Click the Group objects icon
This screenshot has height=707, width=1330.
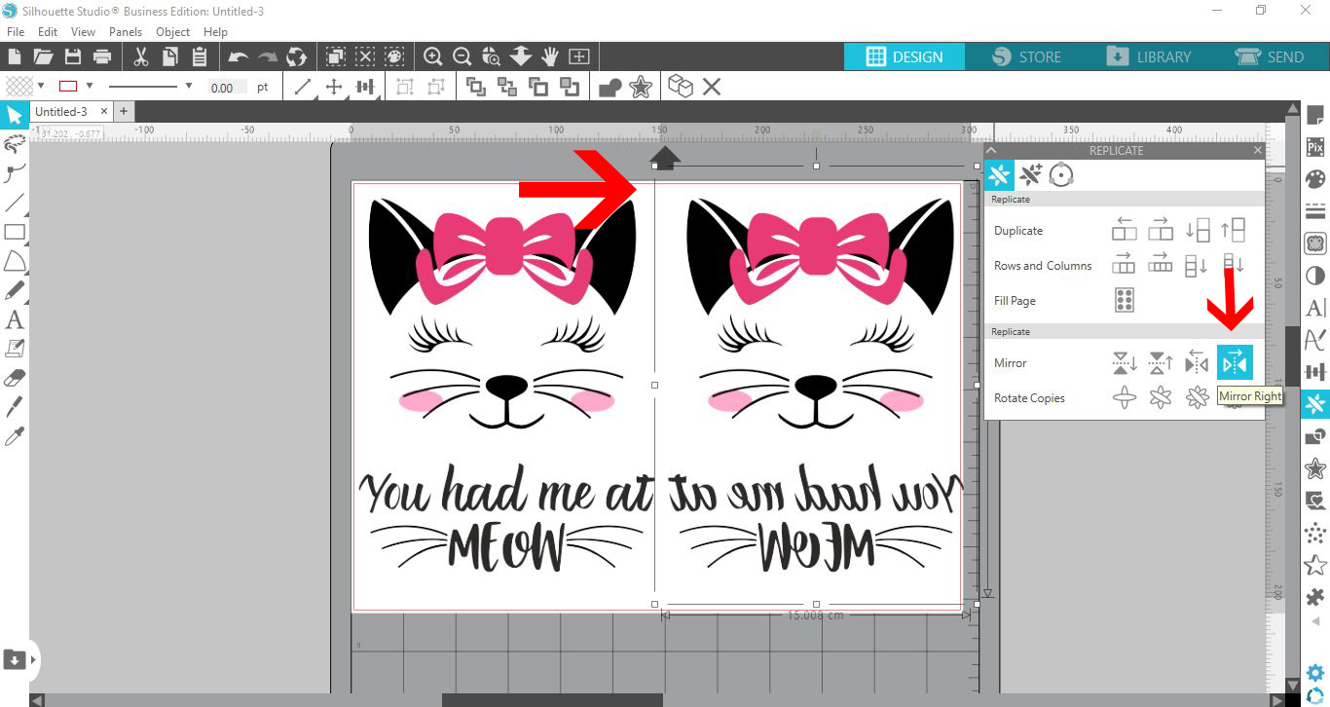coord(404,87)
